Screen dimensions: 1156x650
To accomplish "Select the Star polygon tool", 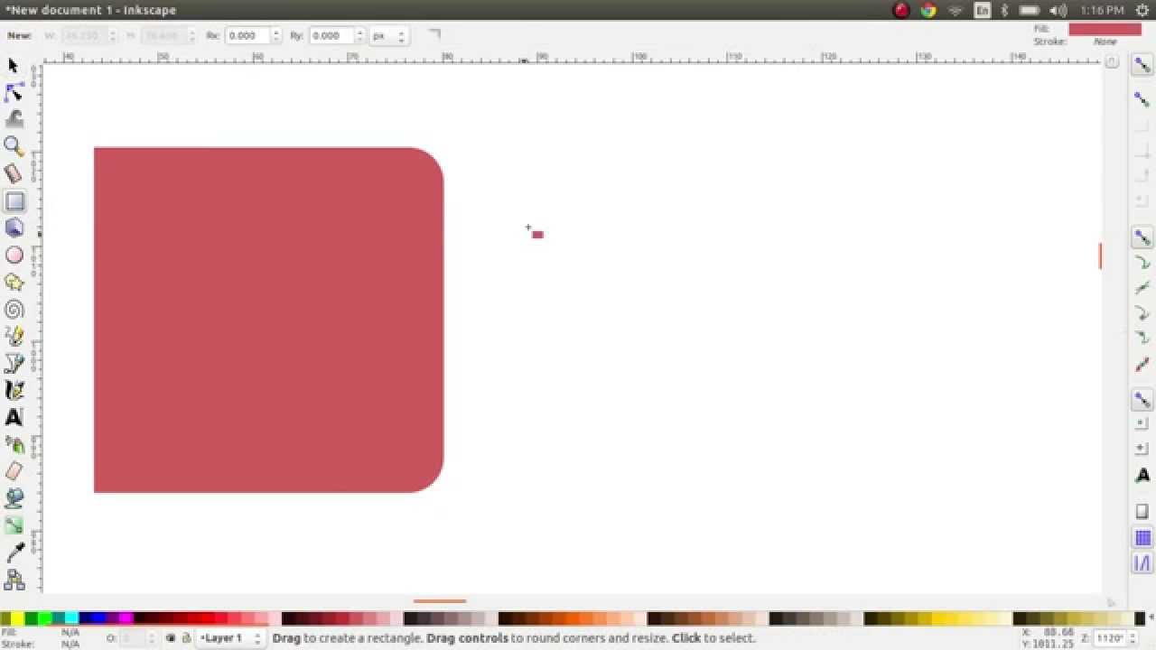I will pos(14,283).
